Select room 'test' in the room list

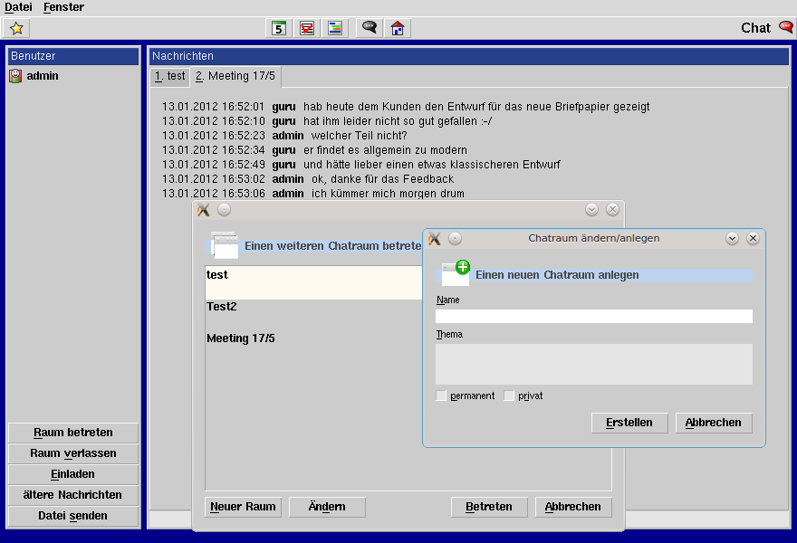click(313, 282)
